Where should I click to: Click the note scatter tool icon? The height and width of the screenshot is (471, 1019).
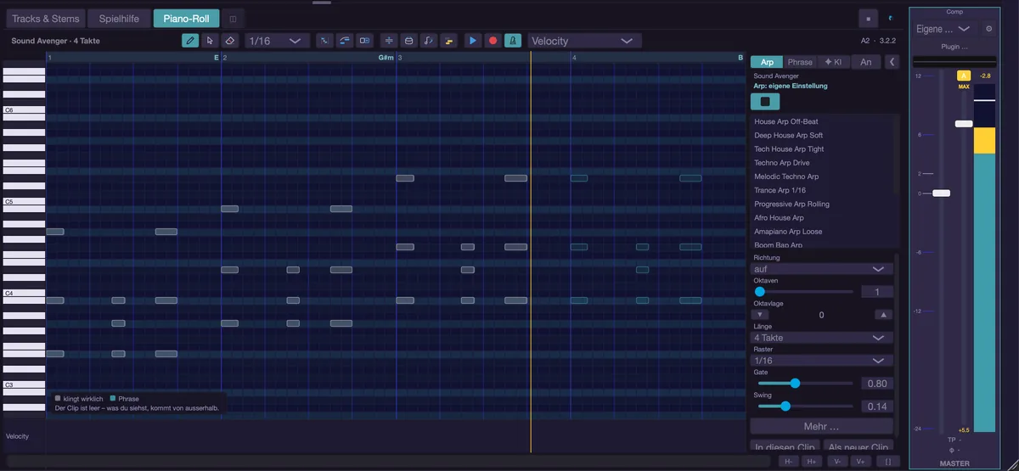(324, 41)
